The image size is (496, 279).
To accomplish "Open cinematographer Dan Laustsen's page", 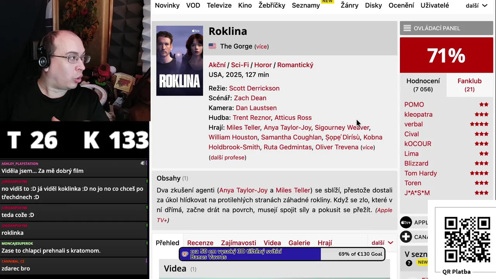I will [x=256, y=108].
